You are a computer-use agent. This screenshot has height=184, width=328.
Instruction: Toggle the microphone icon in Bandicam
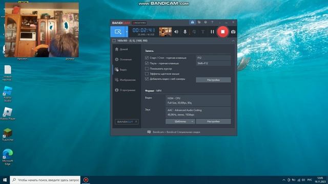(185, 32)
